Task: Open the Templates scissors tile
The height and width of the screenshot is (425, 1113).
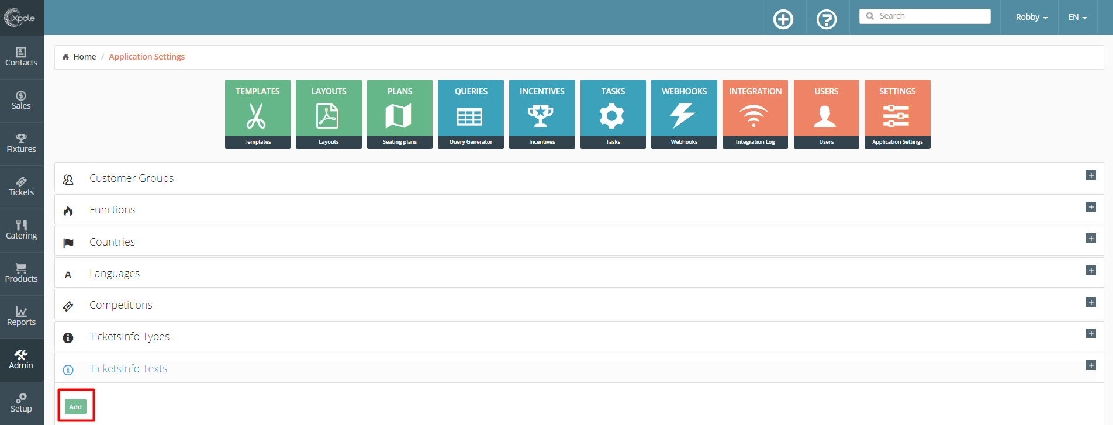Action: pyautogui.click(x=257, y=114)
